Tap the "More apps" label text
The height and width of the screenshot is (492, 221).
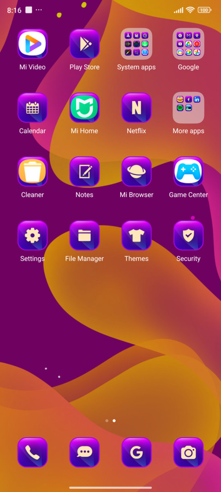click(188, 131)
